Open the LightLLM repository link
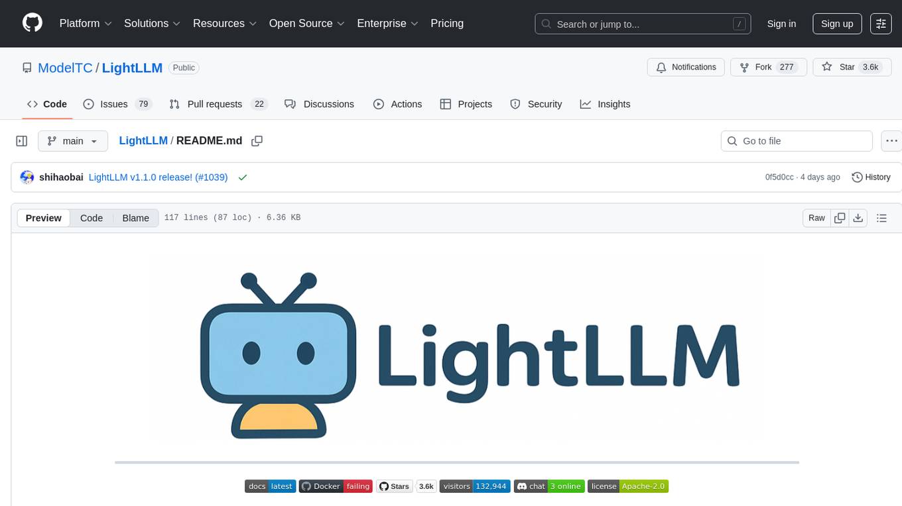Screen dimensions: 902x506 click(x=132, y=68)
